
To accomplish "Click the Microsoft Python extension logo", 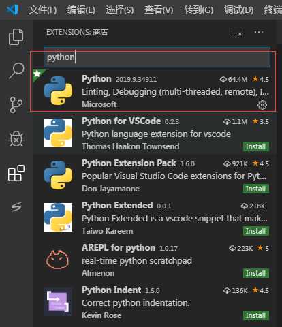I will point(58,91).
